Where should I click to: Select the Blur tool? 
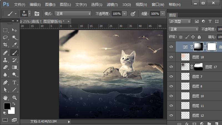point(5,74)
